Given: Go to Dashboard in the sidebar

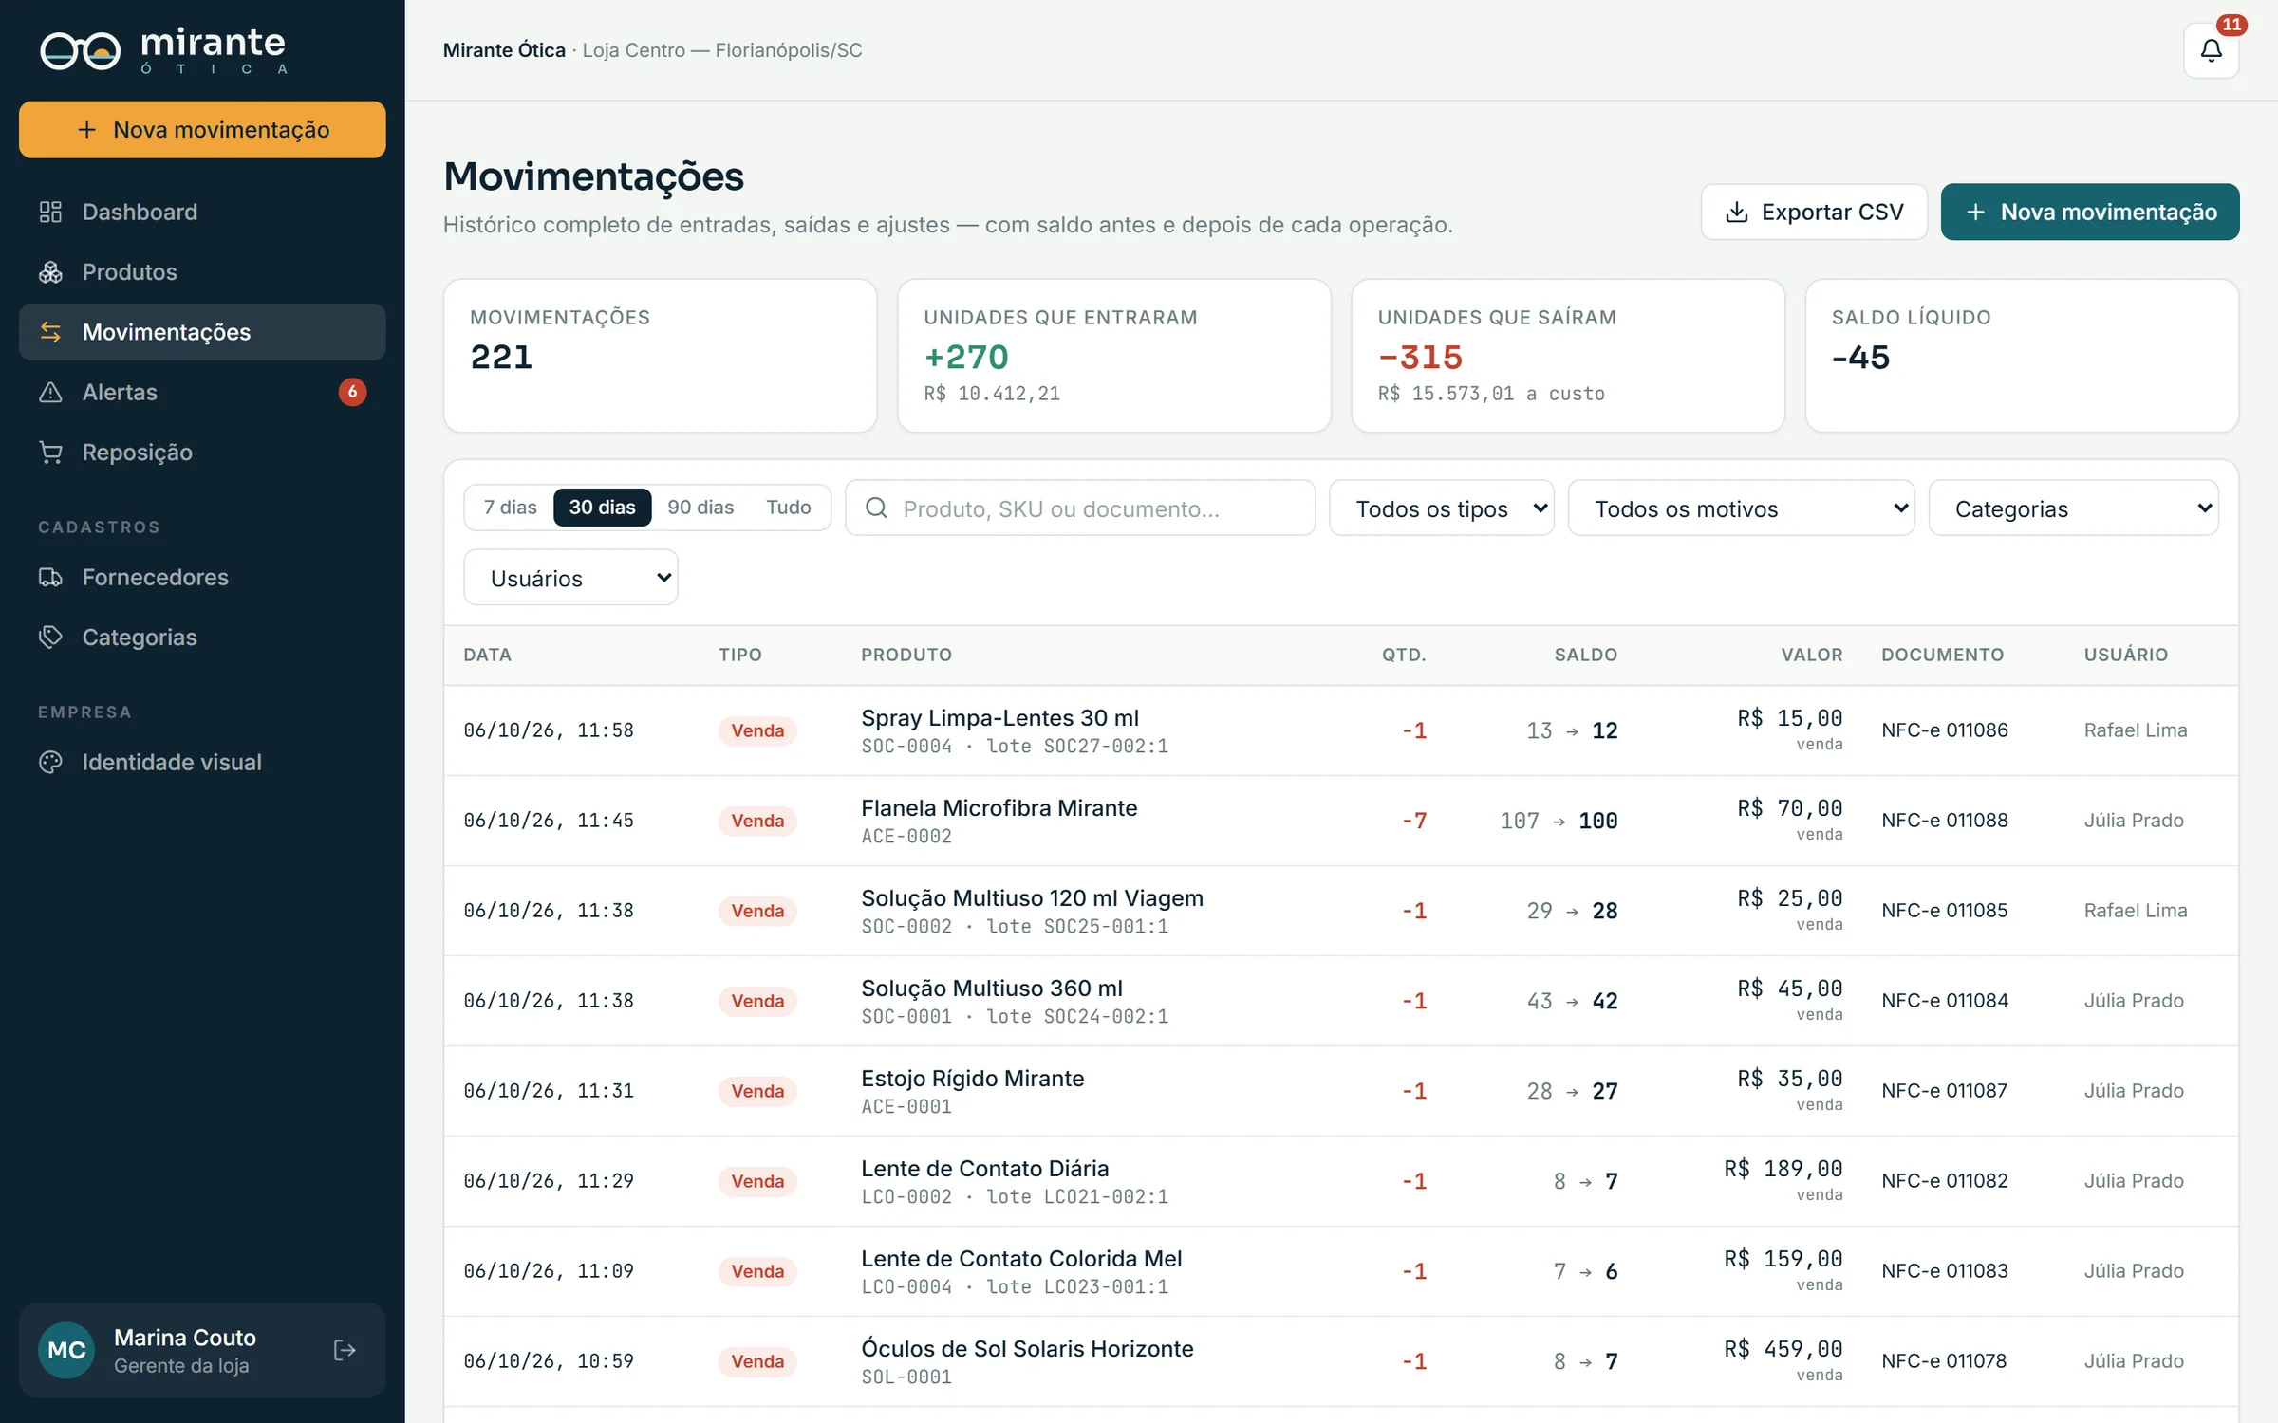Looking at the screenshot, I should [202, 212].
